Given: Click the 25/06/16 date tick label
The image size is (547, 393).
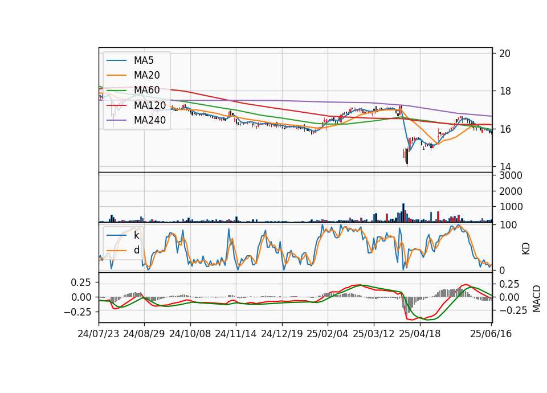Looking at the screenshot, I should pyautogui.click(x=491, y=334).
